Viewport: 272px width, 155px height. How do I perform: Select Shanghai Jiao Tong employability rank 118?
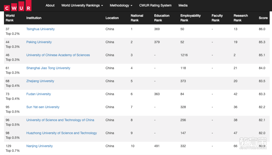183,68
